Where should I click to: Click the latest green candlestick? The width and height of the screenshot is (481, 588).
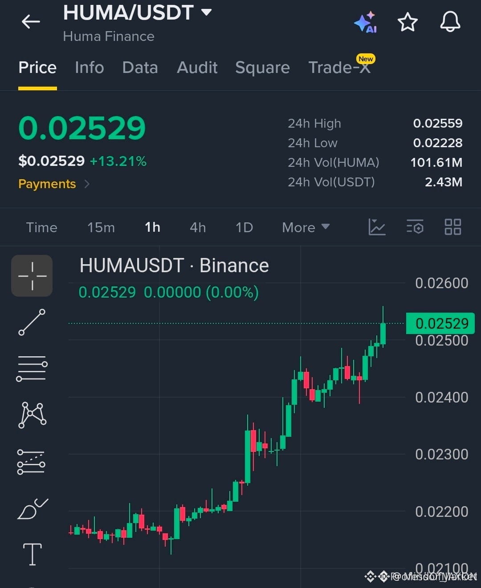(x=383, y=334)
